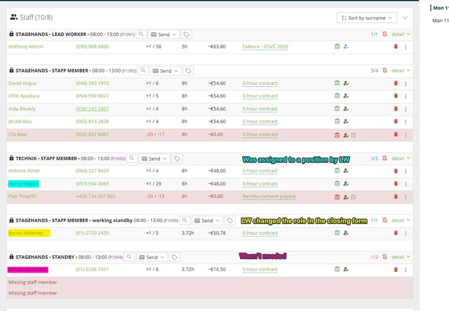Open three-dot menu for Gerald Ambrose row
This screenshot has width=449, height=311.
point(406,270)
